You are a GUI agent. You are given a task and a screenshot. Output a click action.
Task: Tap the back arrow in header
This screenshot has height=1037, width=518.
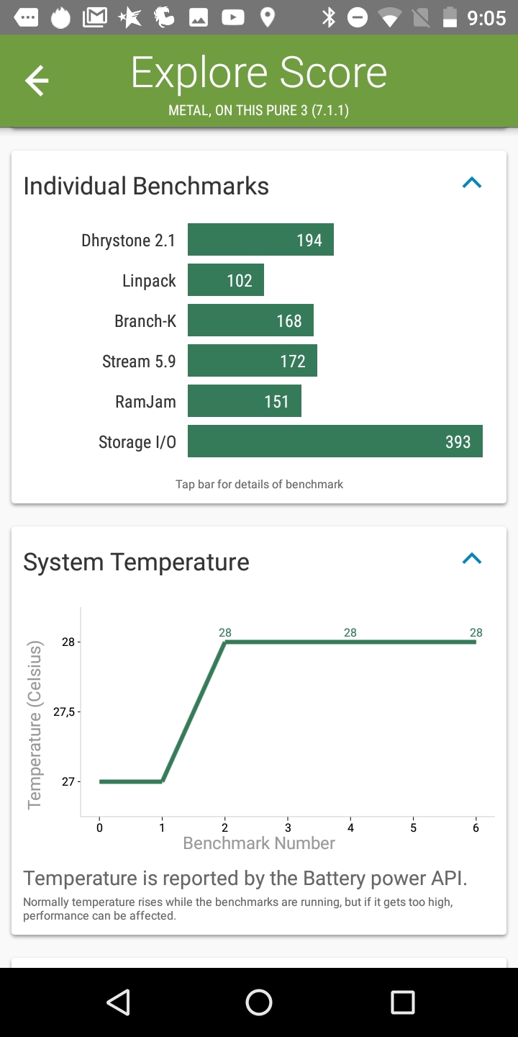37,81
